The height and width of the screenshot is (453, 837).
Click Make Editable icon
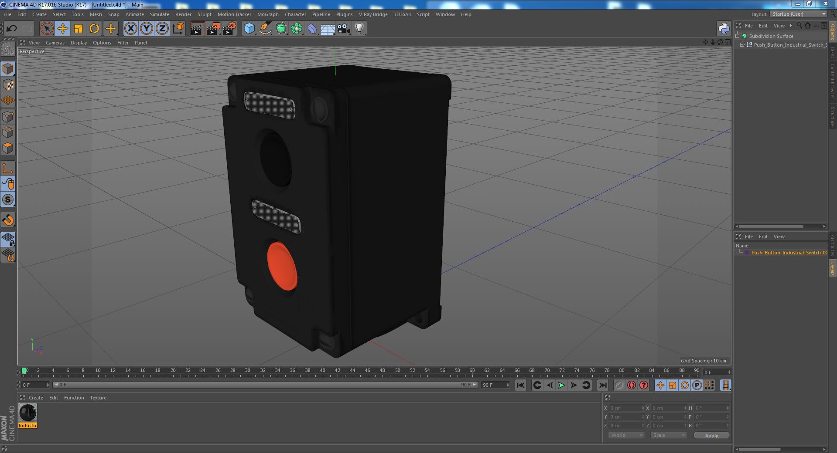point(8,49)
